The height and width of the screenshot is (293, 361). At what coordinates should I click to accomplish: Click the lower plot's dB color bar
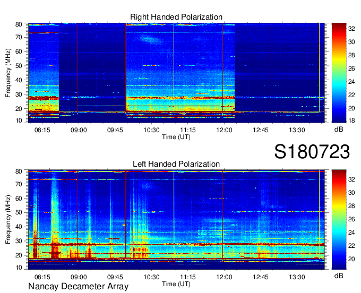[339, 220]
